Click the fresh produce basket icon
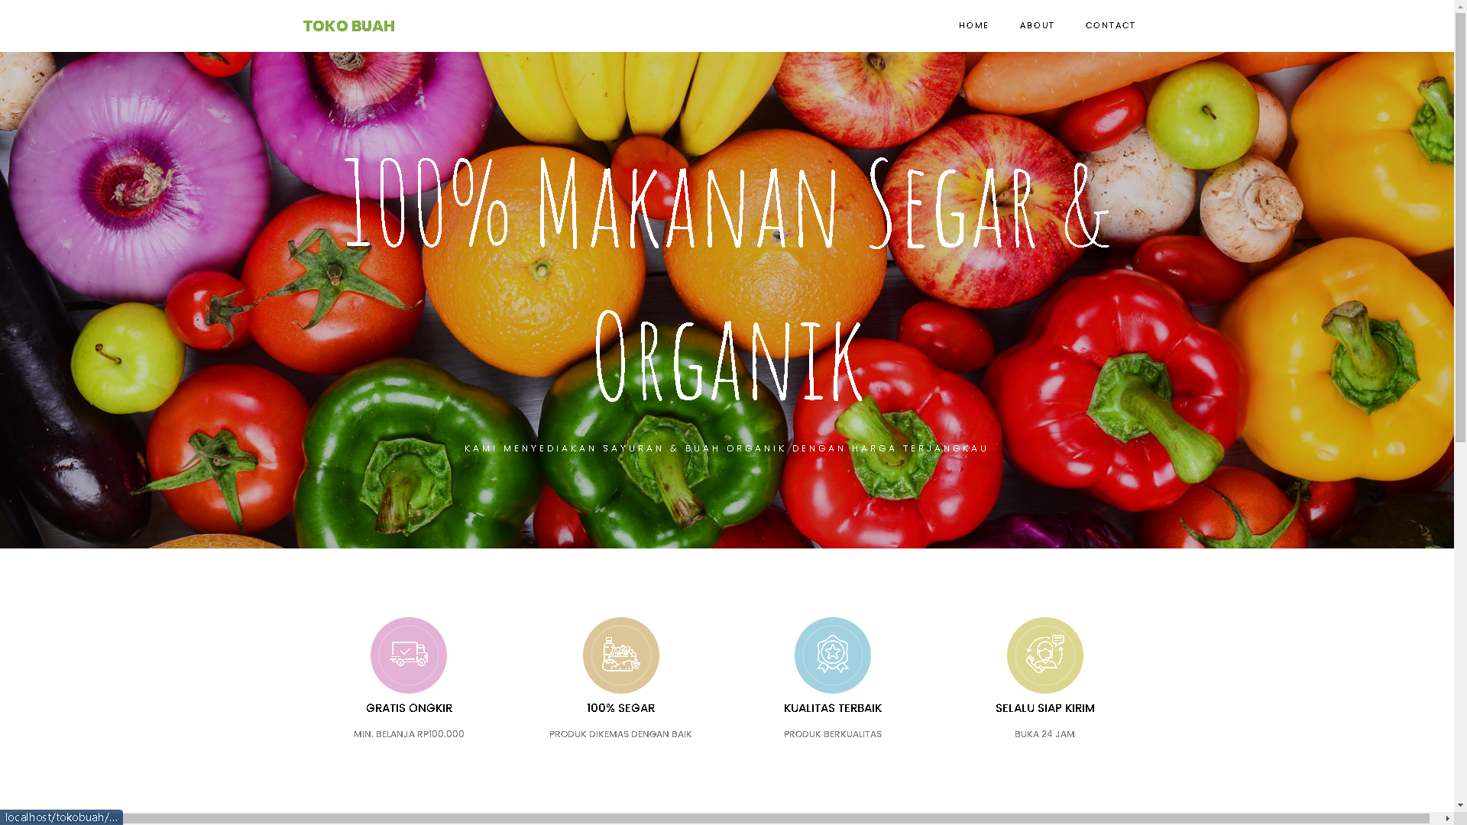The image size is (1467, 825). 621,655
